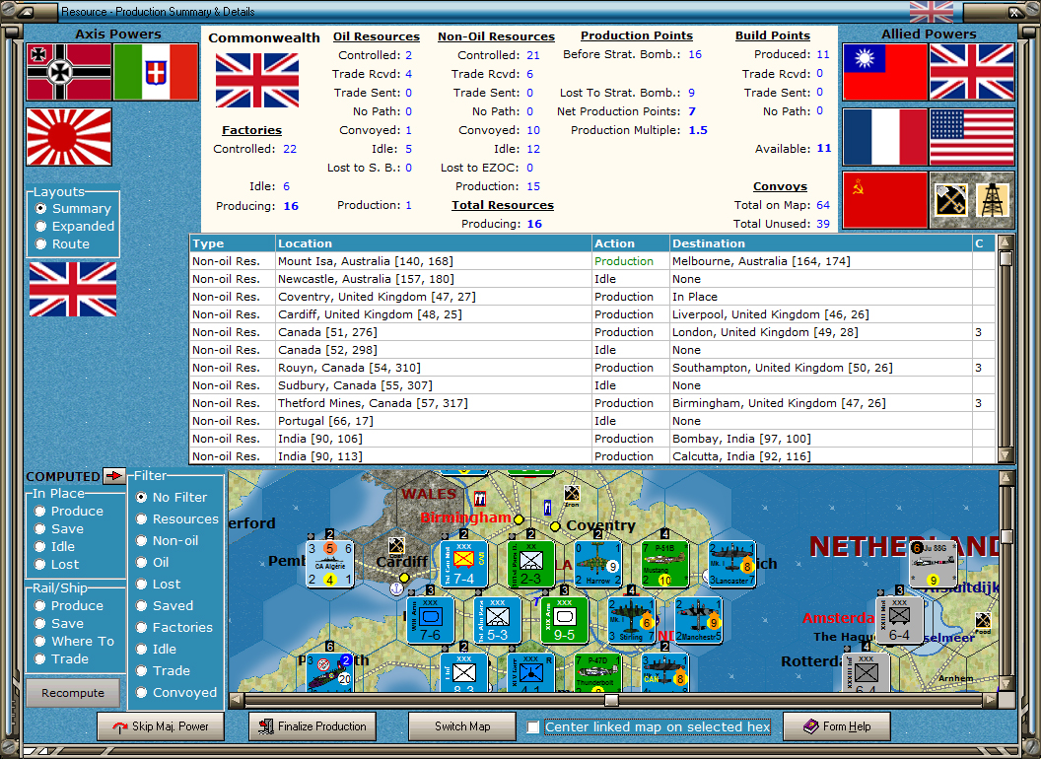
Task: Click the Type column header
Action: tap(233, 243)
